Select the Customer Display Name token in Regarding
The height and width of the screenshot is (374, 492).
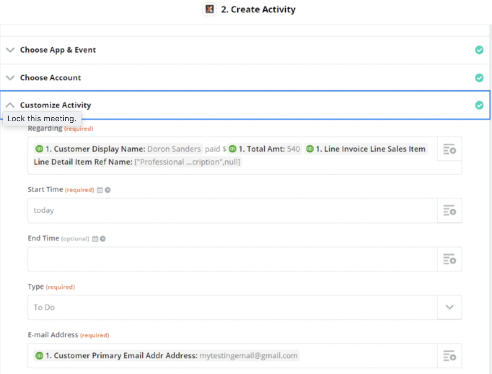[118, 149]
